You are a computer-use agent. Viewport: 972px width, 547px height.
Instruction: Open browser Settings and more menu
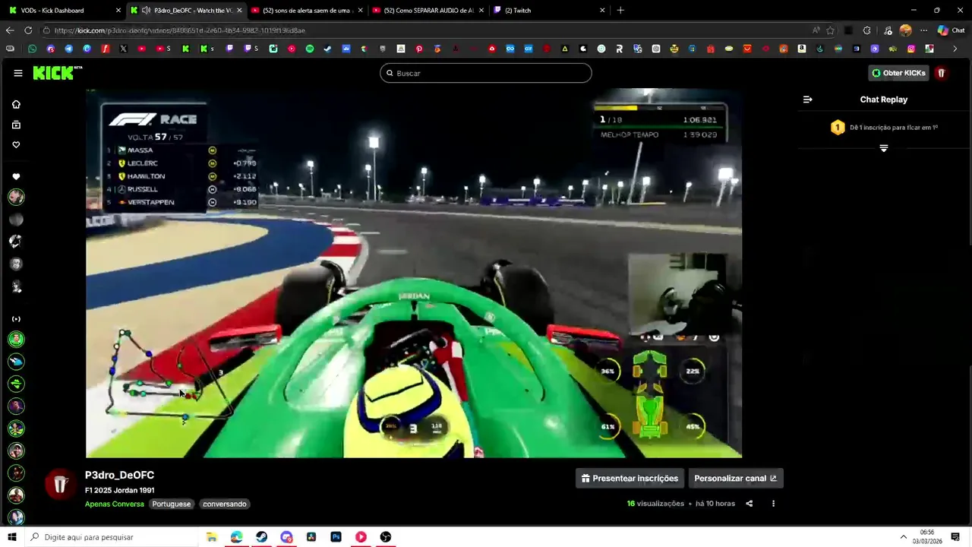point(923,30)
